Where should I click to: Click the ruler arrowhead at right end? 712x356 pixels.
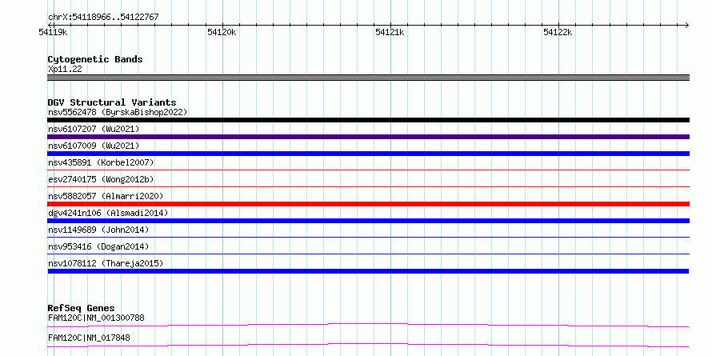[x=686, y=25]
